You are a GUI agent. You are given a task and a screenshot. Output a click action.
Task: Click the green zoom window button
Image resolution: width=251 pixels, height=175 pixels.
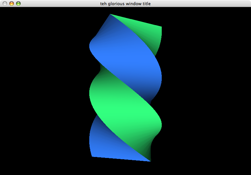[18, 4]
